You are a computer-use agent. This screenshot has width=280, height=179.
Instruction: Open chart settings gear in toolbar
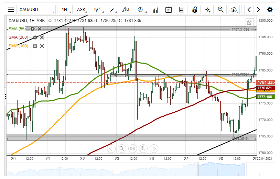(270, 10)
